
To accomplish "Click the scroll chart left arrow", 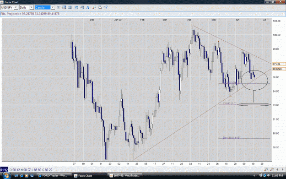I will coord(277,169).
